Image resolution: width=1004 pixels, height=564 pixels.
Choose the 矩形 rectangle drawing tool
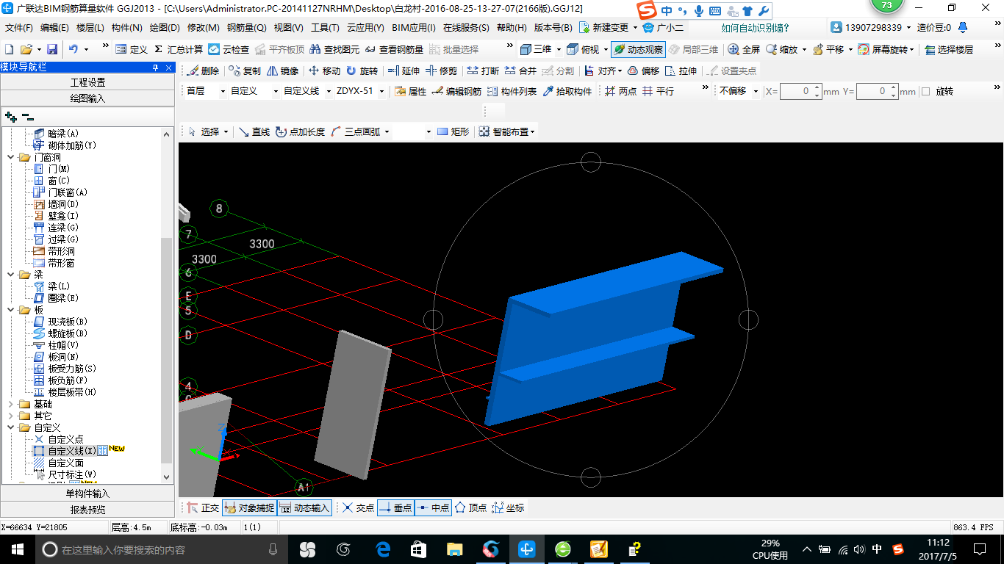453,131
